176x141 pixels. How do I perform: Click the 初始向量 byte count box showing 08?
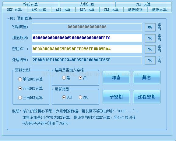pos(150,27)
